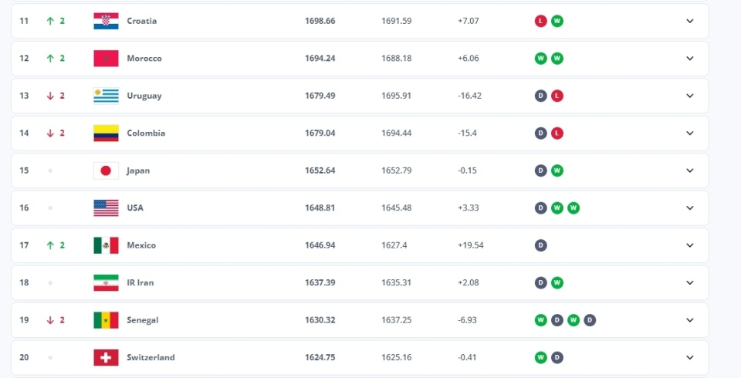Click the Colombia flag icon
The image size is (741, 378).
[106, 133]
